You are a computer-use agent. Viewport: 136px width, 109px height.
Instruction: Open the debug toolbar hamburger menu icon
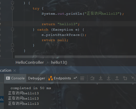click(x=82, y=78)
